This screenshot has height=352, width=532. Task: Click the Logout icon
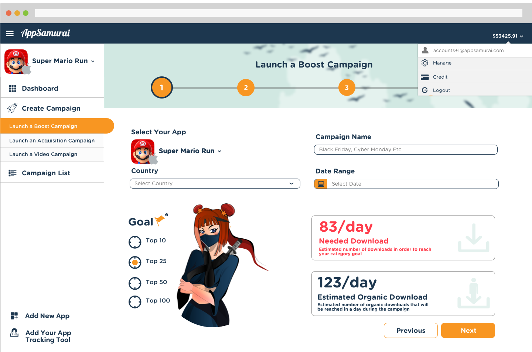point(425,90)
